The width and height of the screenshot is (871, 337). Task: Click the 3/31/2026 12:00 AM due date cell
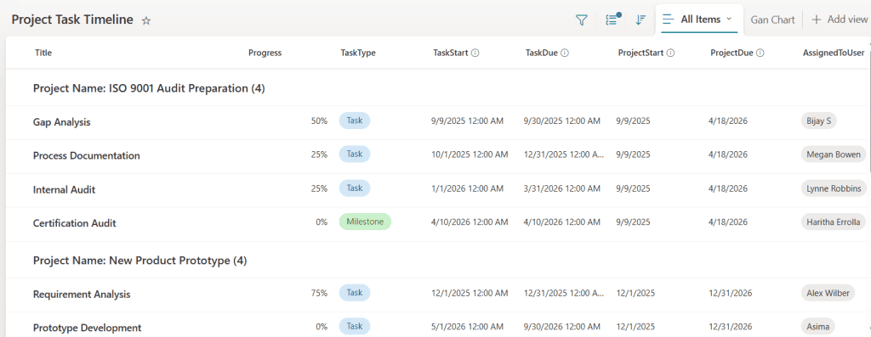pos(561,188)
